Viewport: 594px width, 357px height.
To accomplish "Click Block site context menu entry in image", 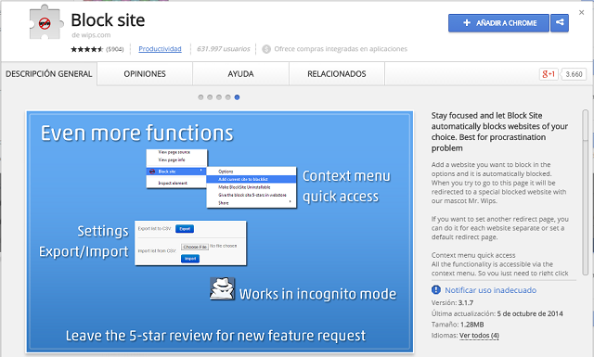I will point(176,172).
